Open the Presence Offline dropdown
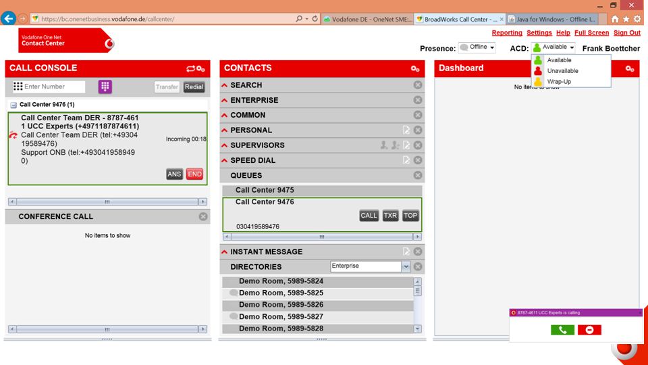Screen dimensions: 648x365 (477, 47)
